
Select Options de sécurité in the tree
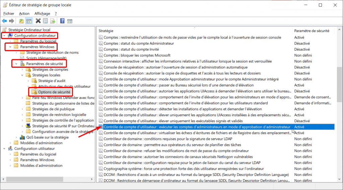click(54, 92)
